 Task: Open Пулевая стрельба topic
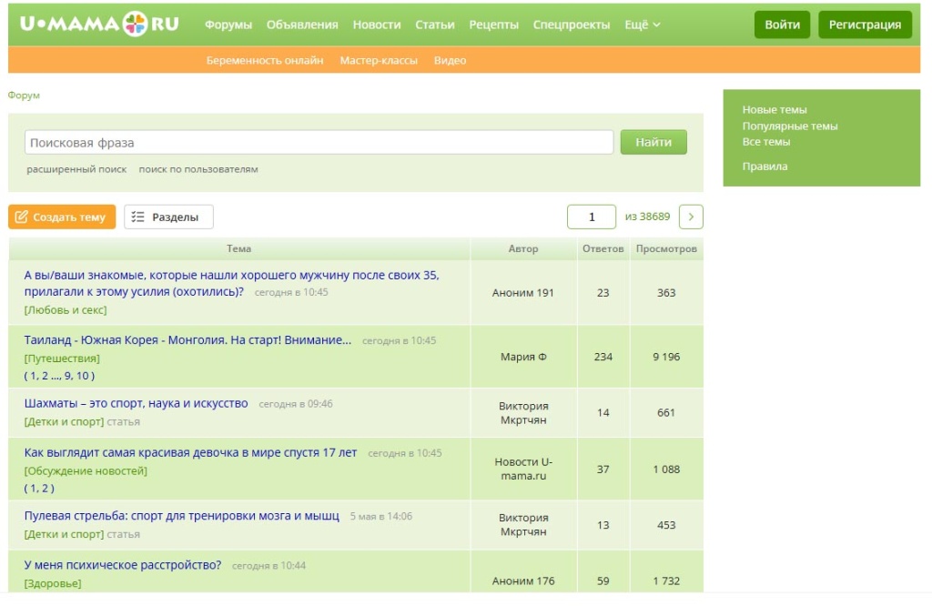[x=182, y=516]
